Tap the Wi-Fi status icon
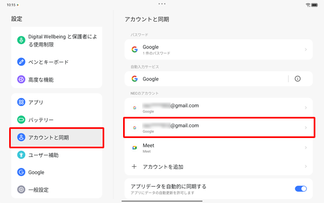This screenshot has height=203, width=324. tap(308, 5)
